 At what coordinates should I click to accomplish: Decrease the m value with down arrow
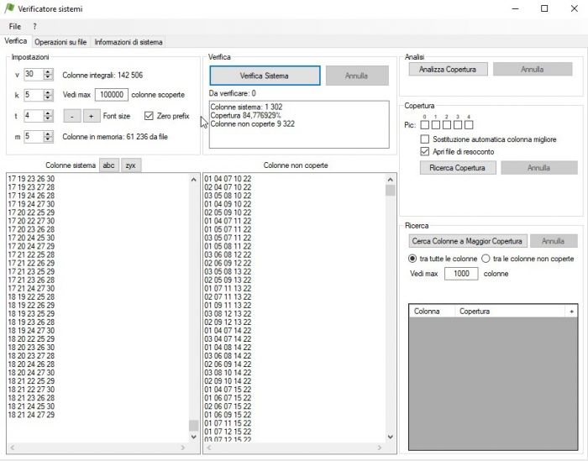click(48, 139)
